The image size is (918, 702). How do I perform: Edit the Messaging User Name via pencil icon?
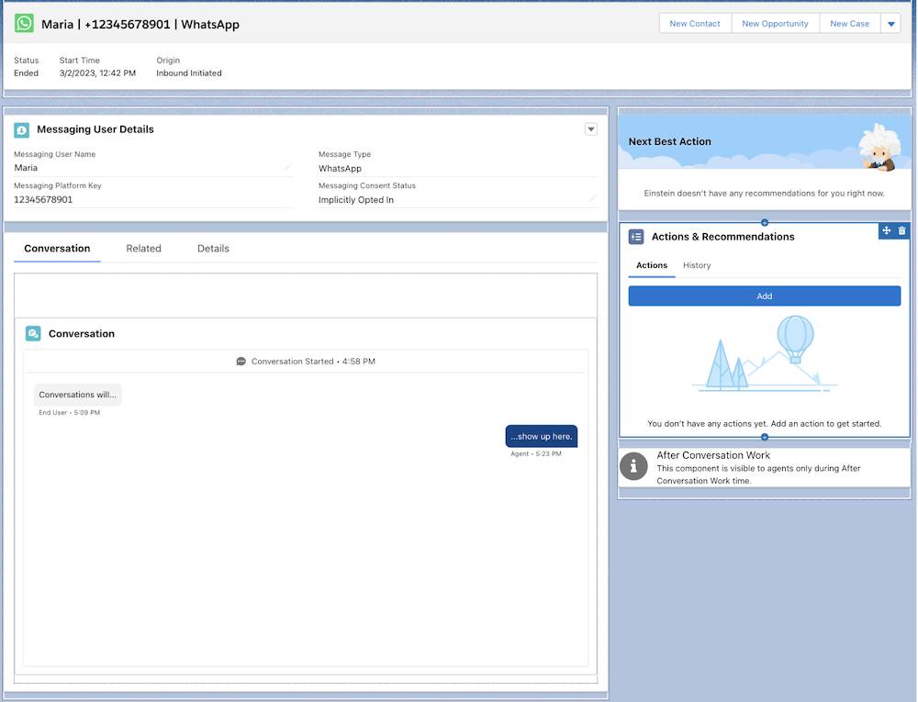pyautogui.click(x=285, y=165)
